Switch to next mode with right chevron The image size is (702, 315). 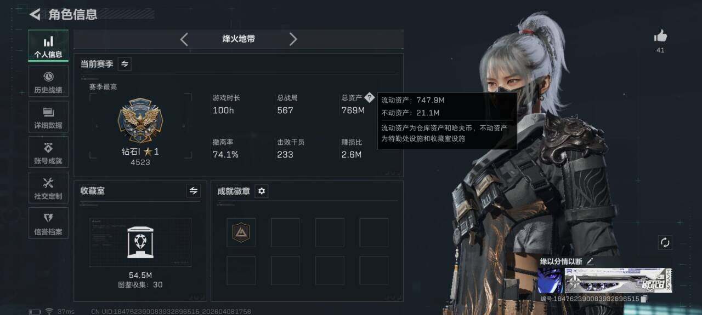[x=293, y=39]
